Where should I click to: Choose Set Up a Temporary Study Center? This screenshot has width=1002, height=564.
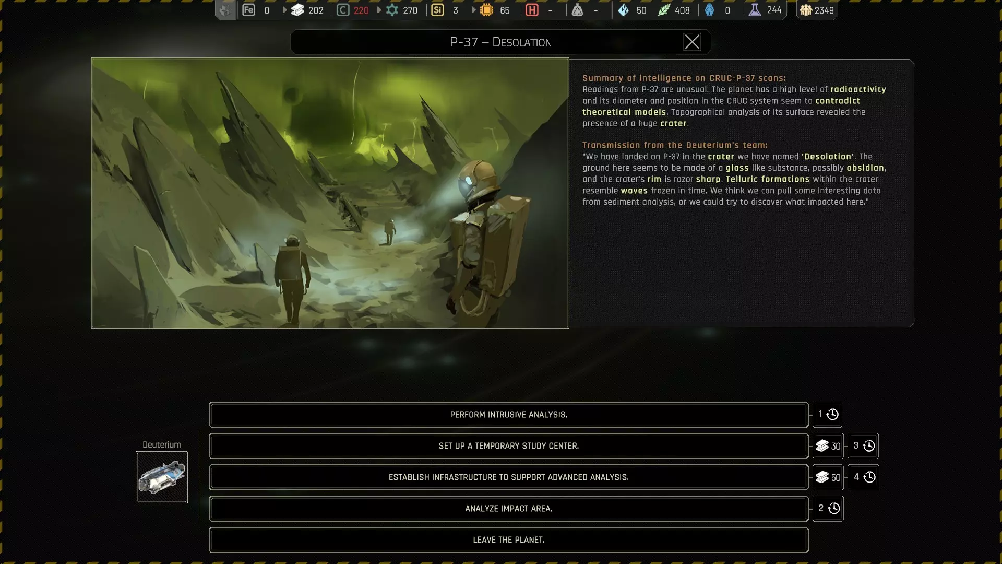(508, 446)
